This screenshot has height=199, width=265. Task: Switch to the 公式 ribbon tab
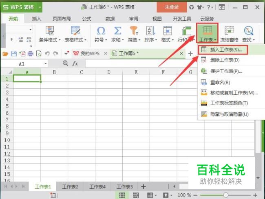86,19
